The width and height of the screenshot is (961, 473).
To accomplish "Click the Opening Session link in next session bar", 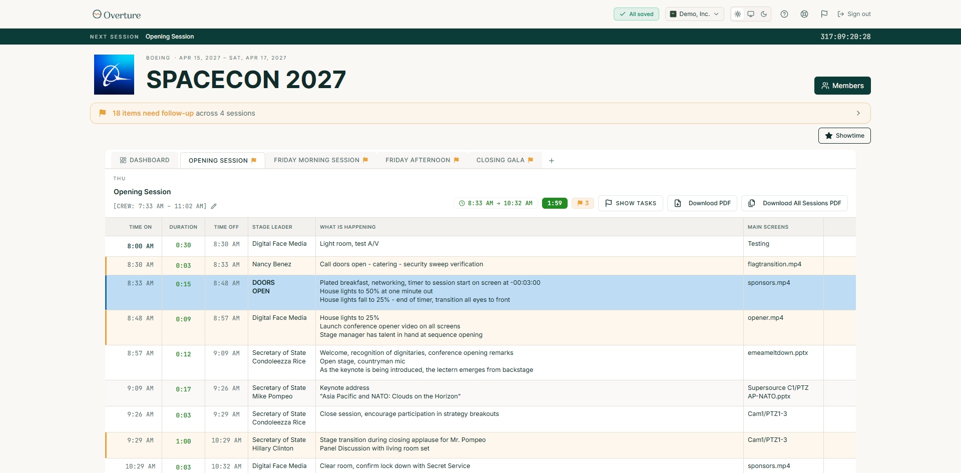I will [x=170, y=37].
